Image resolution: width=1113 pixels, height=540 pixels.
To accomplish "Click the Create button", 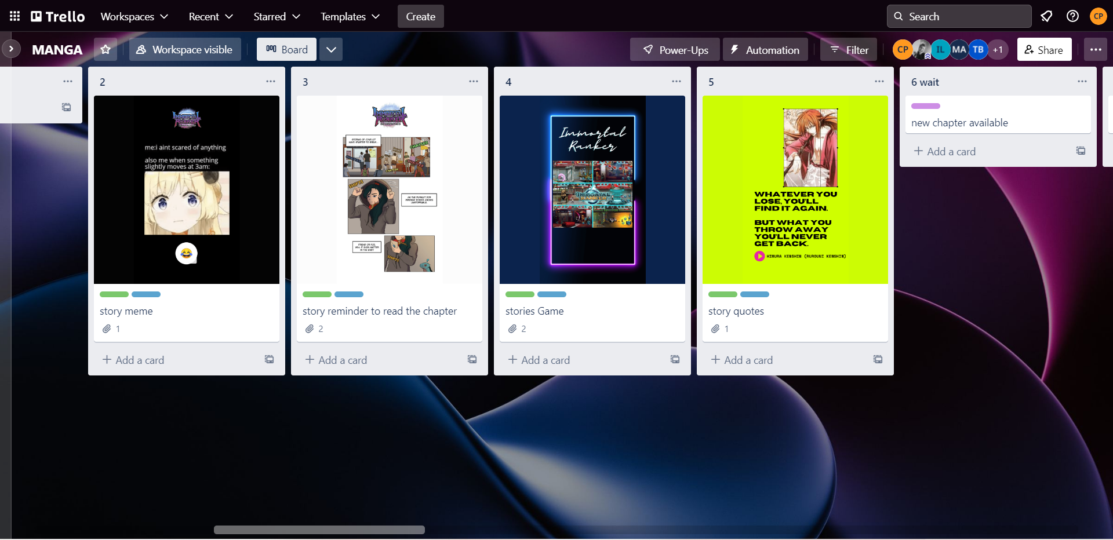I will (x=421, y=16).
